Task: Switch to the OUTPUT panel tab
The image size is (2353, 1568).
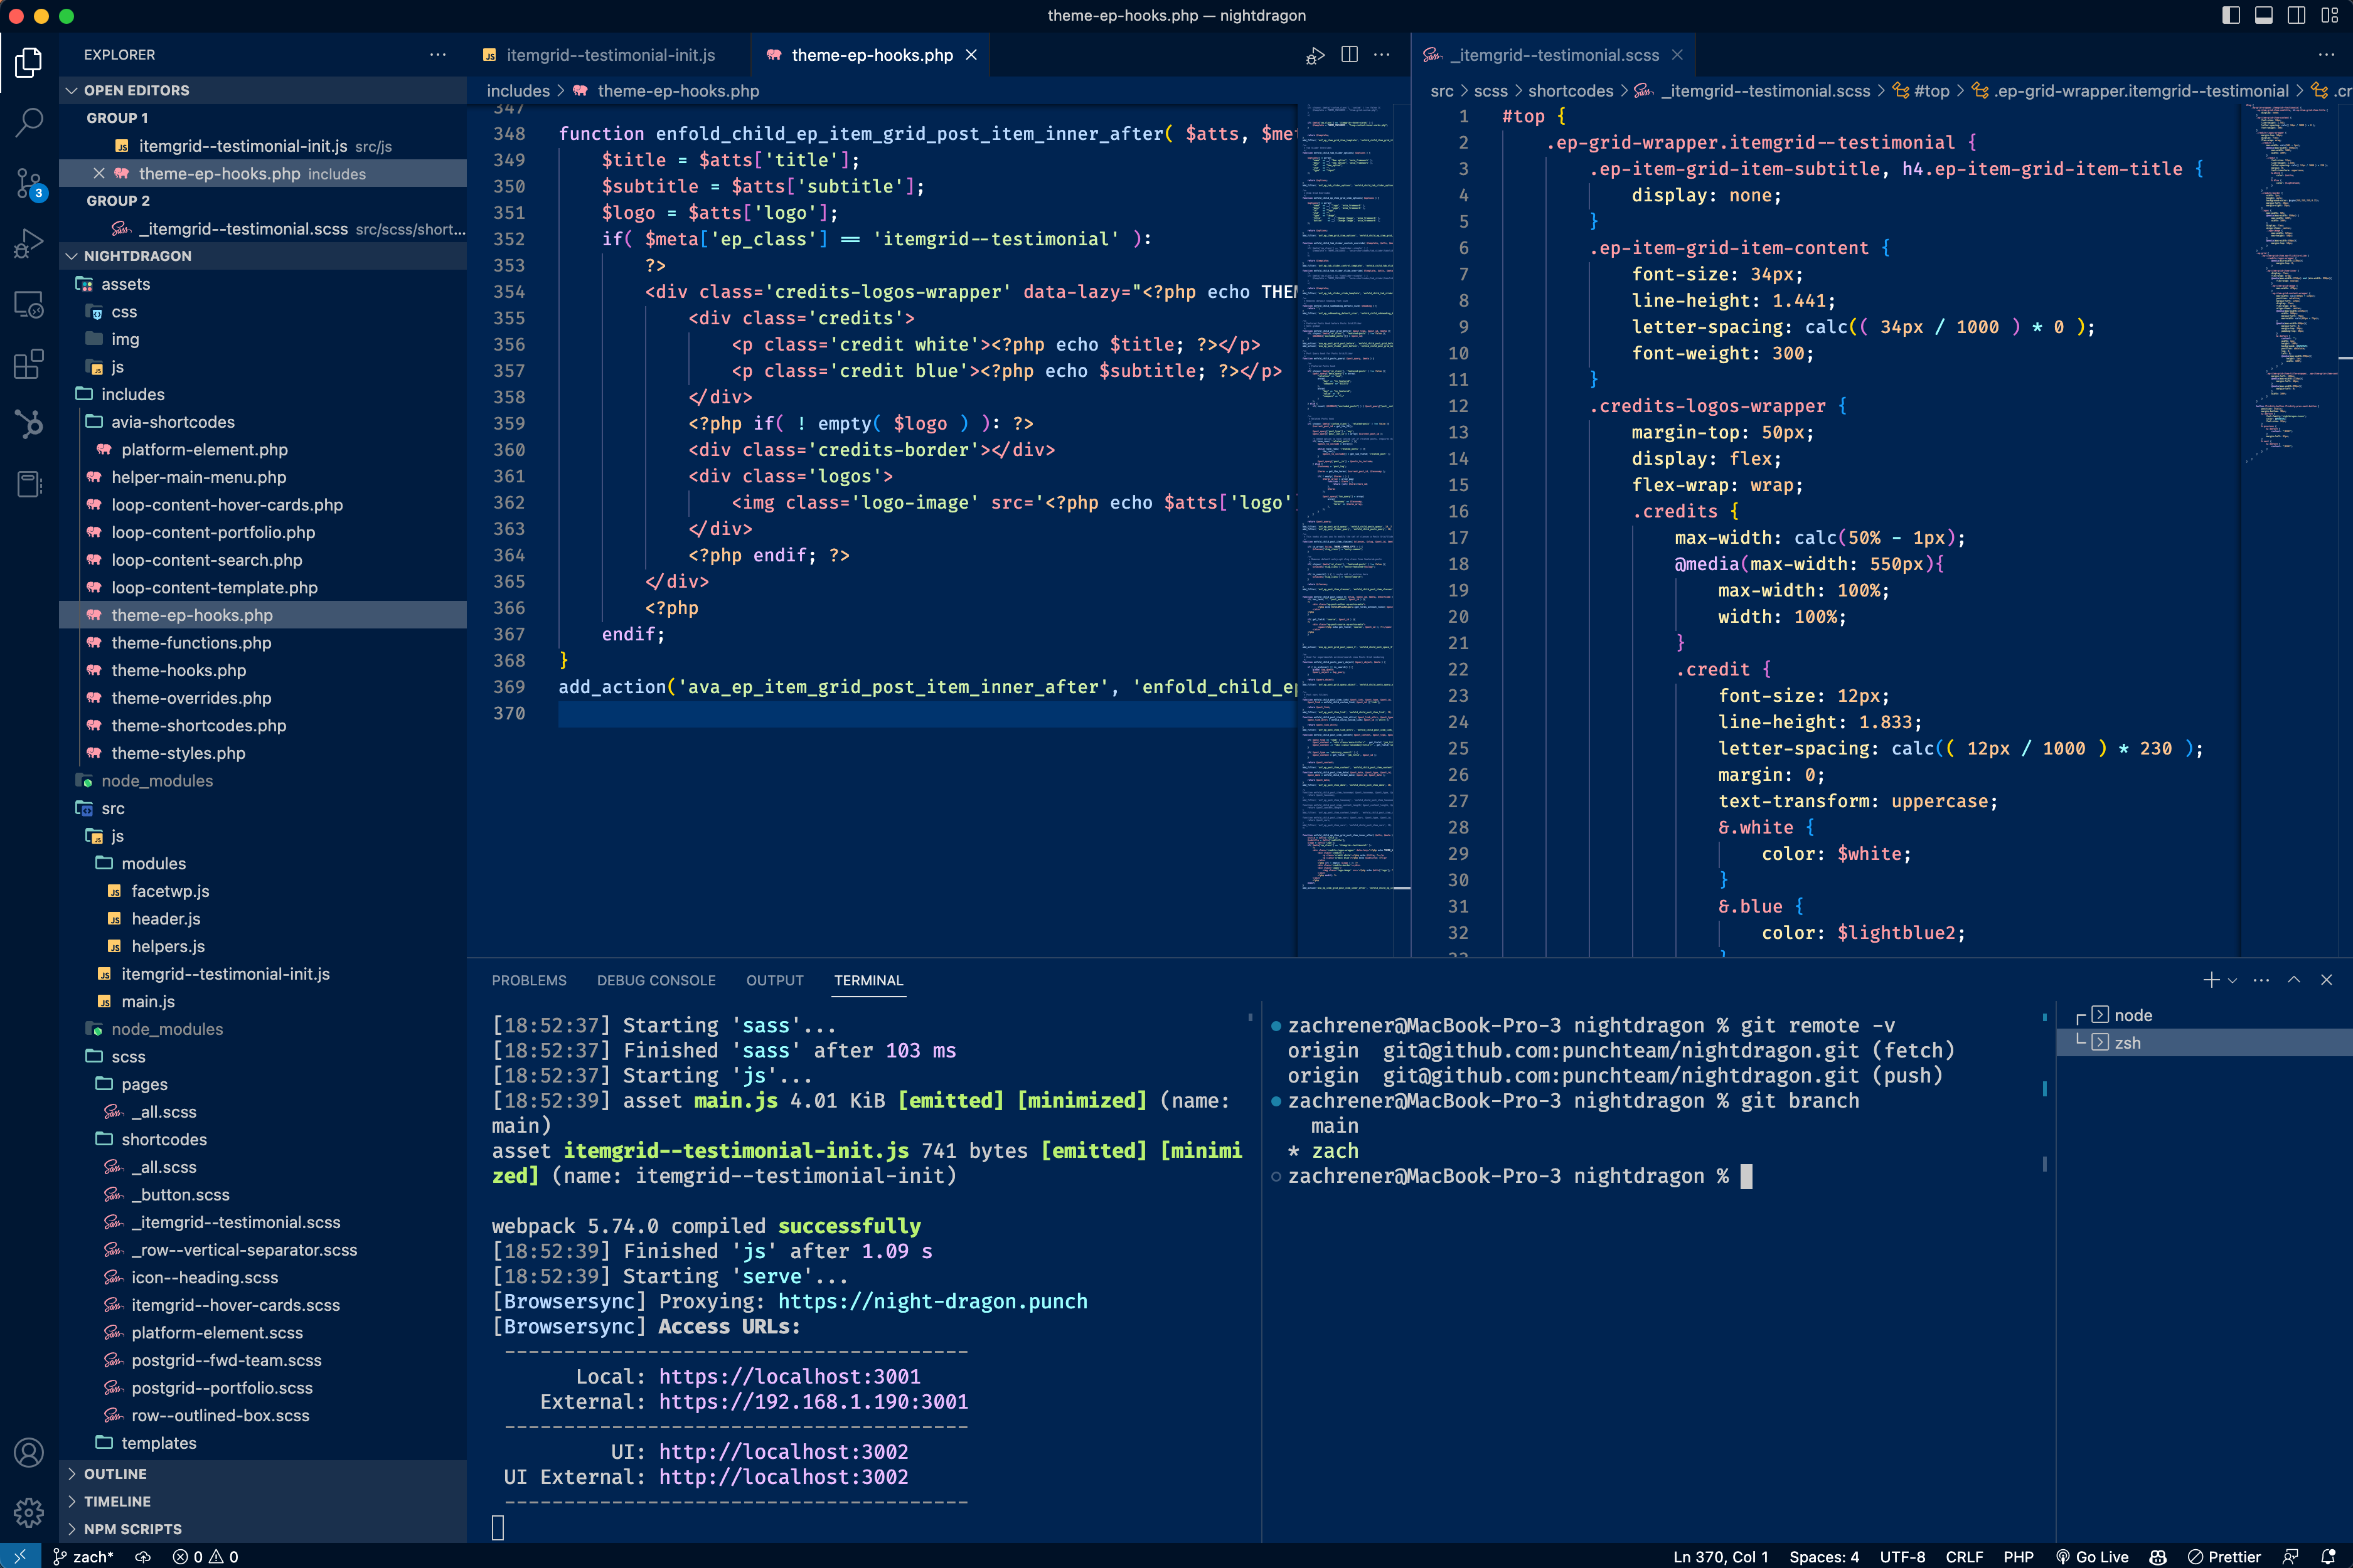Action: click(x=774, y=980)
